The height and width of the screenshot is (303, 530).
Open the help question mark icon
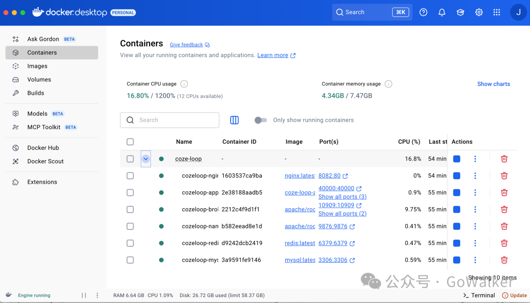tap(423, 12)
